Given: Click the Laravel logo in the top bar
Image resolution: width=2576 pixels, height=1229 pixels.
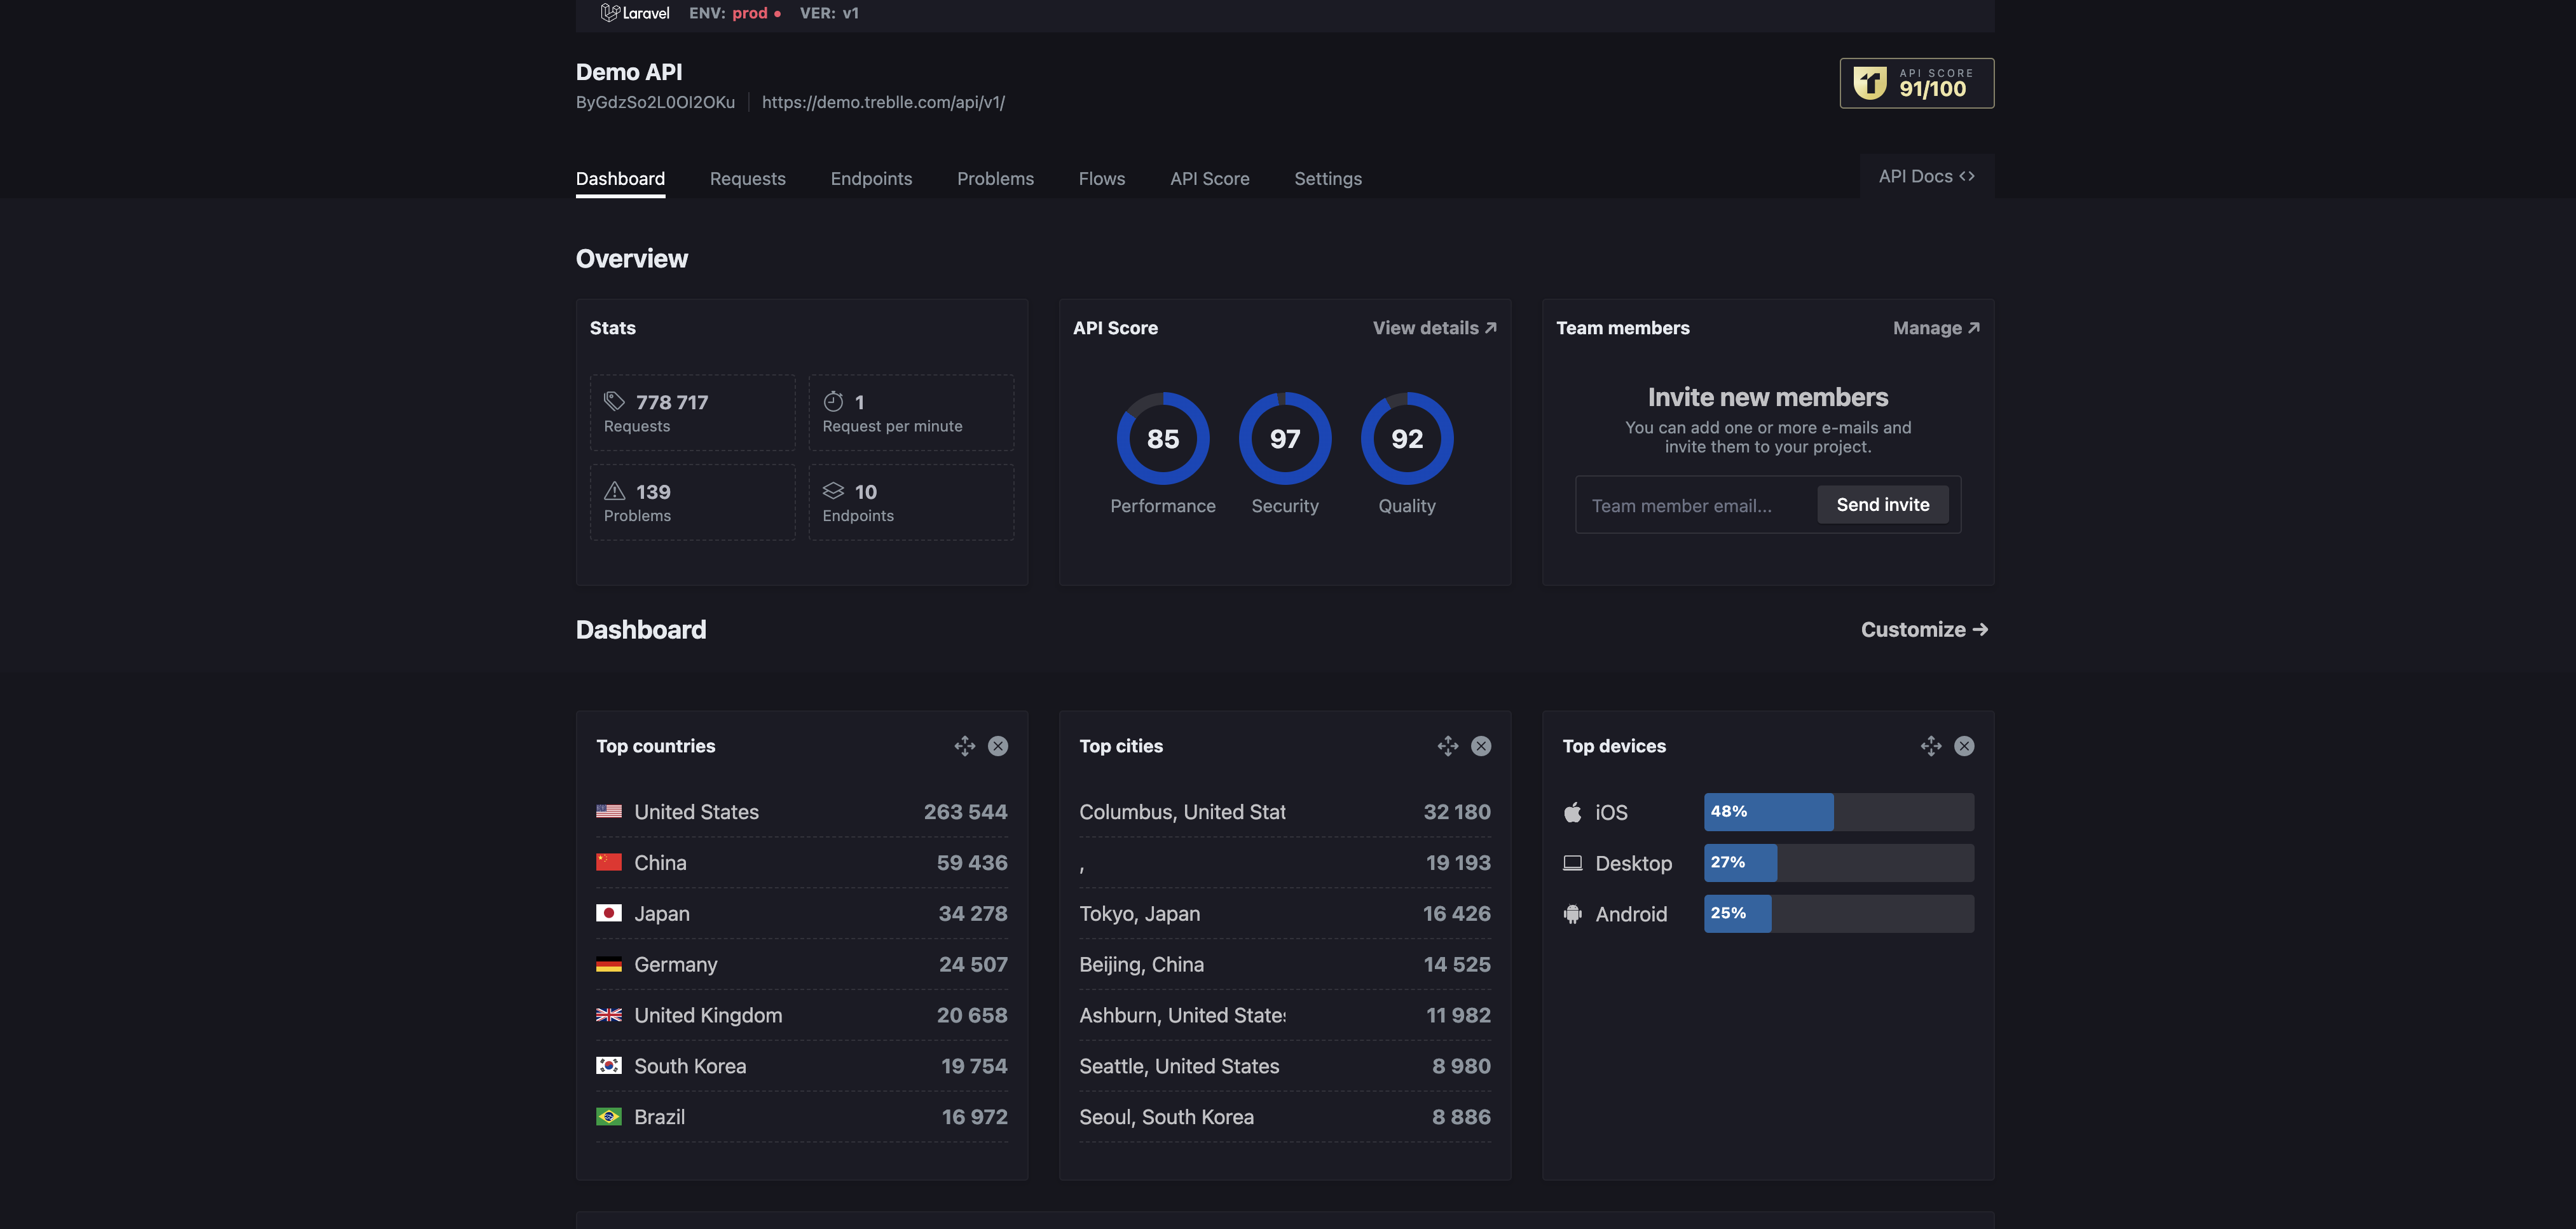Looking at the screenshot, I should point(611,13).
